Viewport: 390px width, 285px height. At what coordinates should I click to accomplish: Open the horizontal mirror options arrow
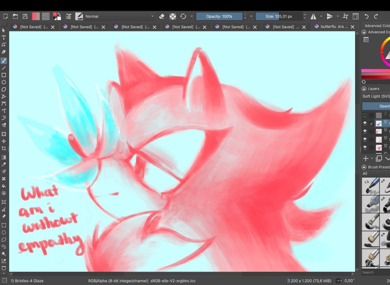pyautogui.click(x=321, y=16)
